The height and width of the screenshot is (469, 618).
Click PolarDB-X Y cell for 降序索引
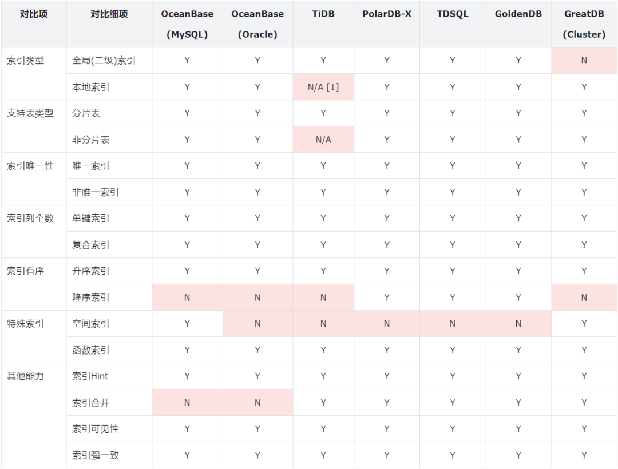(387, 297)
